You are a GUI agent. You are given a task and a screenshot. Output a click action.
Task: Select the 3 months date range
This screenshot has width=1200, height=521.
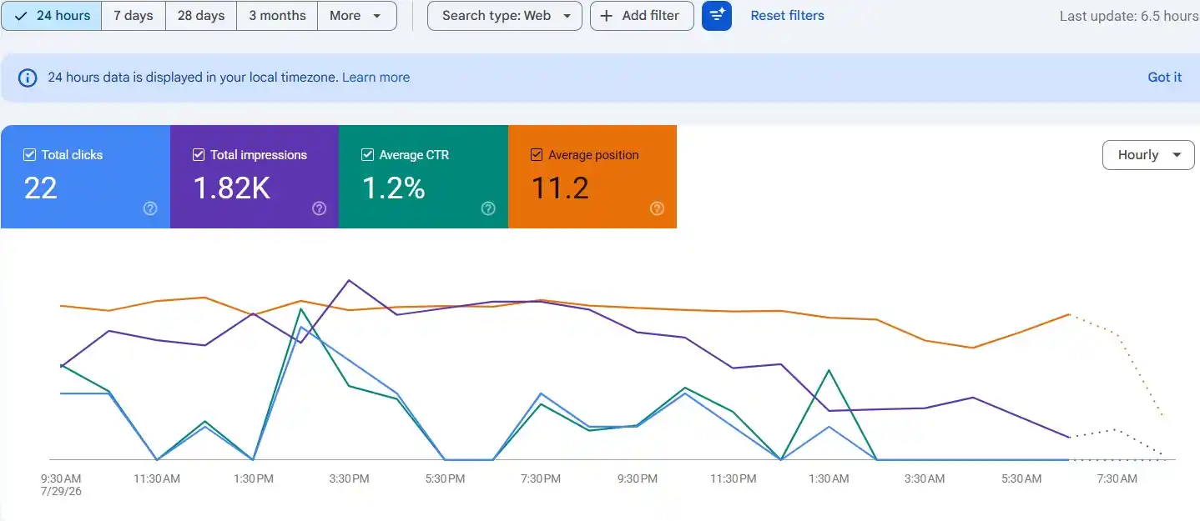[x=277, y=16]
